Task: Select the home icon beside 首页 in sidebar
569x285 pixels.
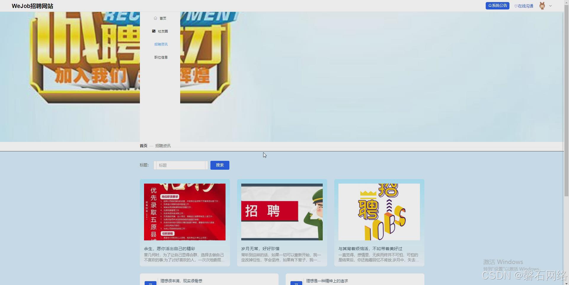Action: tap(155, 18)
